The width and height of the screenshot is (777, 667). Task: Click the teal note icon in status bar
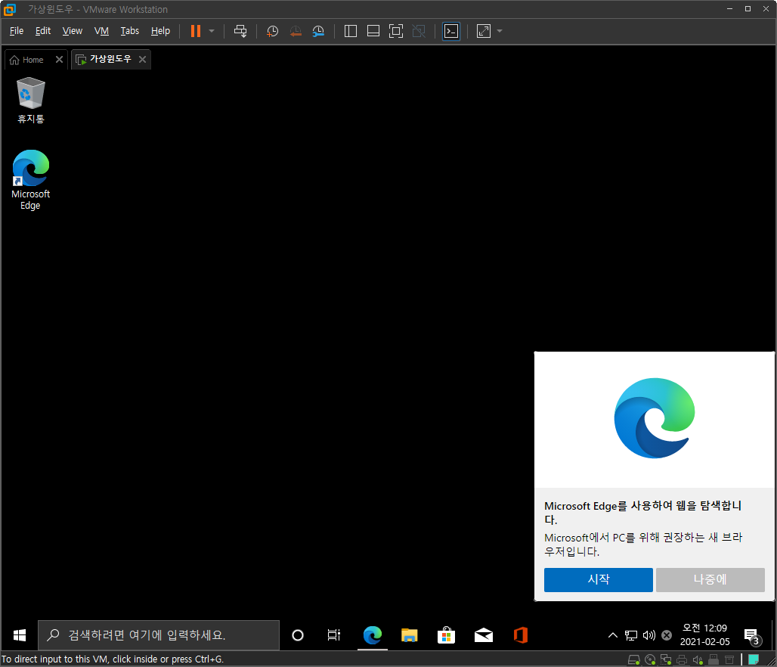click(x=754, y=659)
